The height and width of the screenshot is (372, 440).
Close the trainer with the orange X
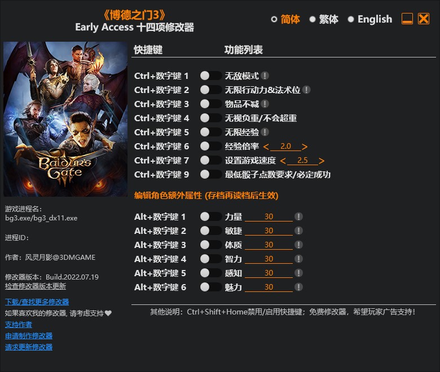pyautogui.click(x=424, y=19)
